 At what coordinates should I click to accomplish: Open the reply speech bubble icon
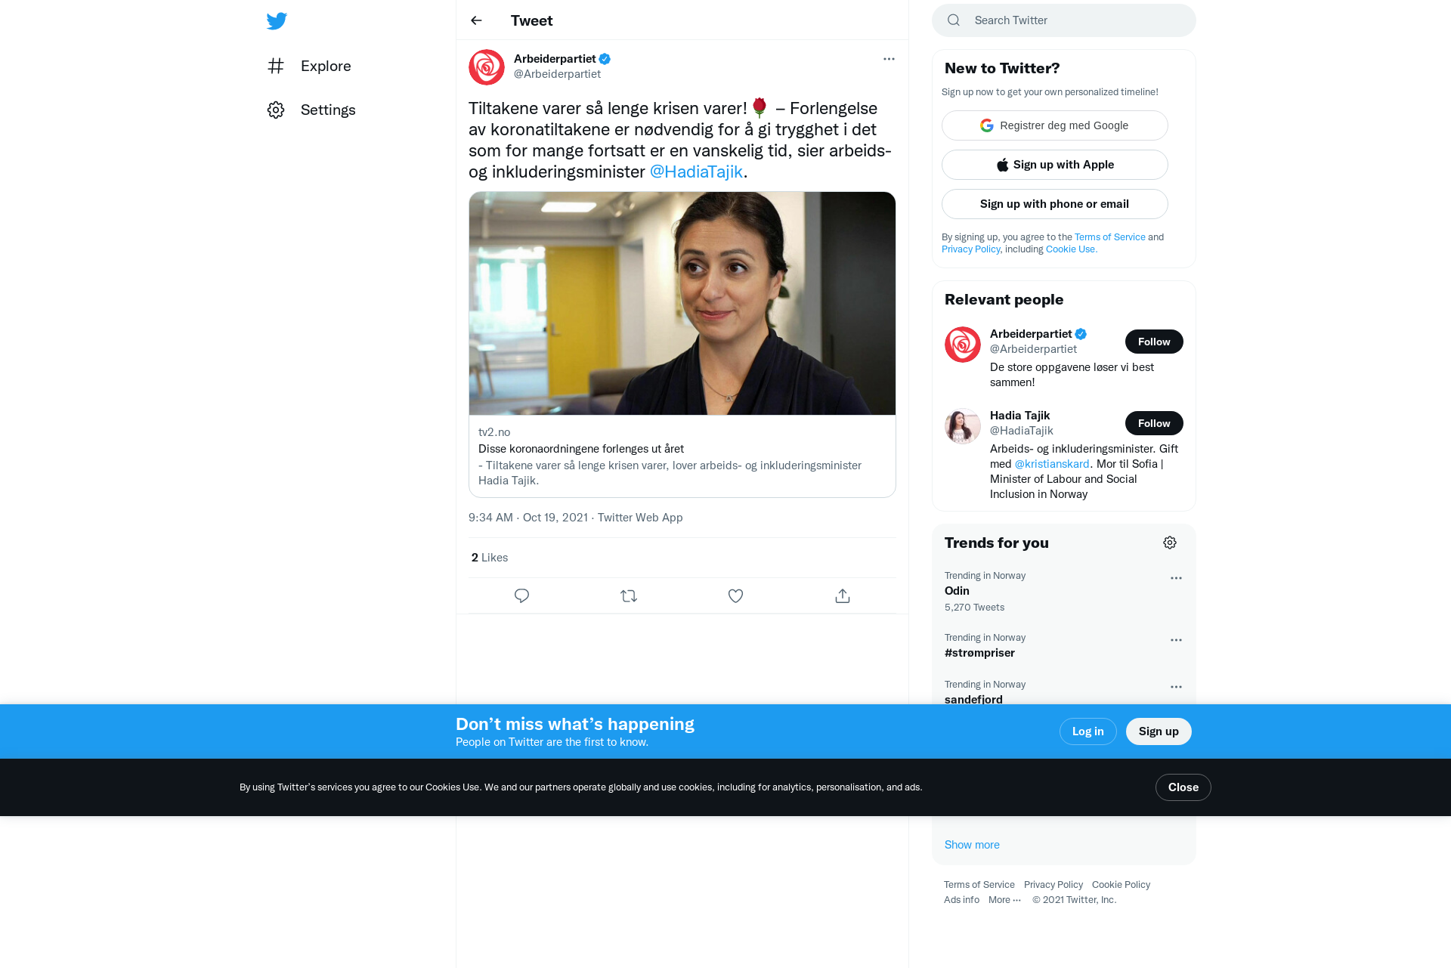(x=521, y=596)
